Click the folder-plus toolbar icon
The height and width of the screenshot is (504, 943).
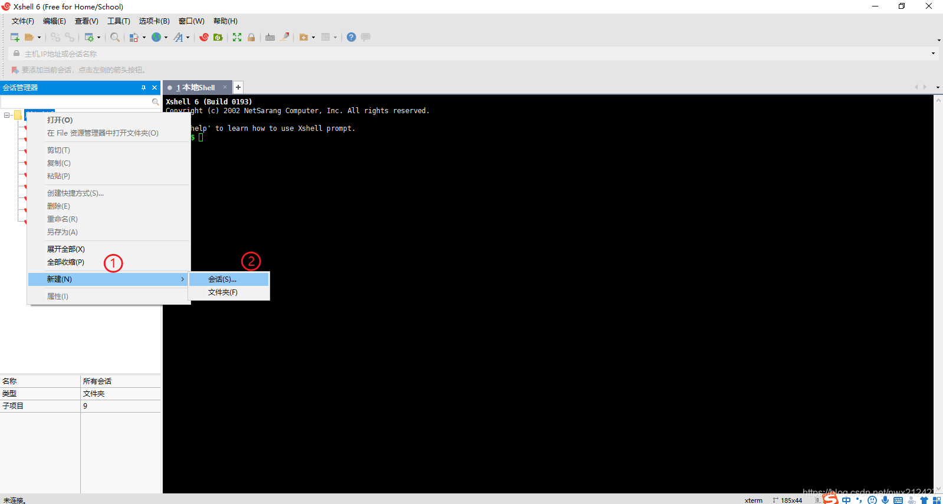304,37
